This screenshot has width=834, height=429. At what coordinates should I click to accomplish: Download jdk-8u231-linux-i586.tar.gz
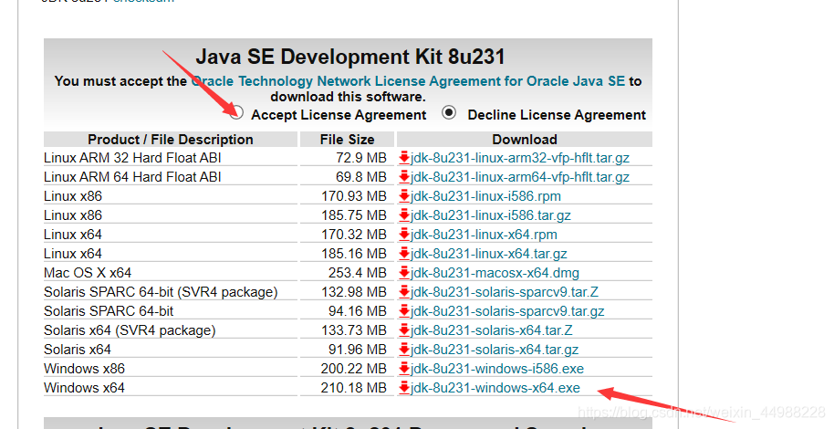click(x=490, y=215)
